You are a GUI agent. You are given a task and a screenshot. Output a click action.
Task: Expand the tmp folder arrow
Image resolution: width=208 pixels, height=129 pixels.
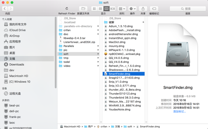click(x=98, y=58)
